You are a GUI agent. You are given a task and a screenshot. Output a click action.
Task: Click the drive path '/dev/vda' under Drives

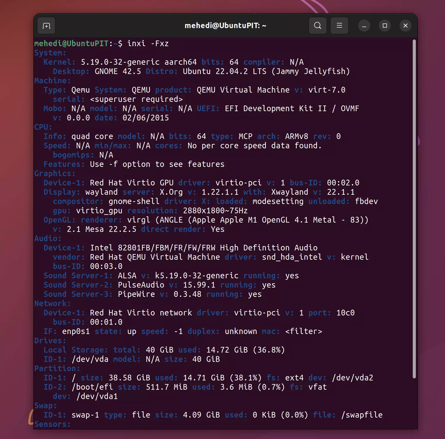click(90, 359)
